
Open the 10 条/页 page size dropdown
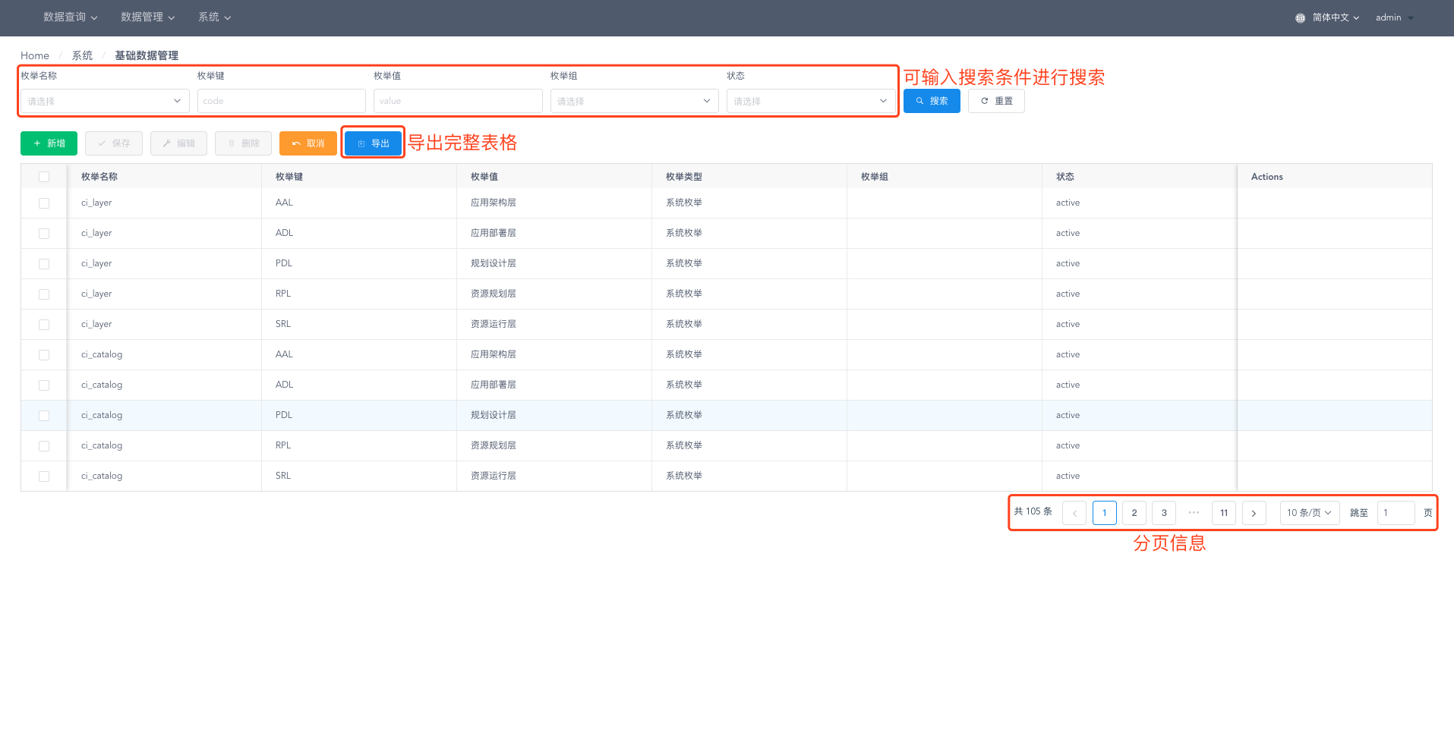click(x=1310, y=513)
